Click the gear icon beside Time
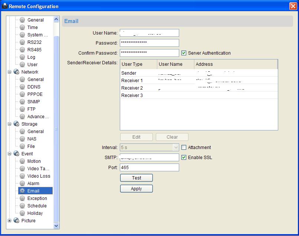Image resolution: width=299 pixels, height=236 pixels. [22, 28]
